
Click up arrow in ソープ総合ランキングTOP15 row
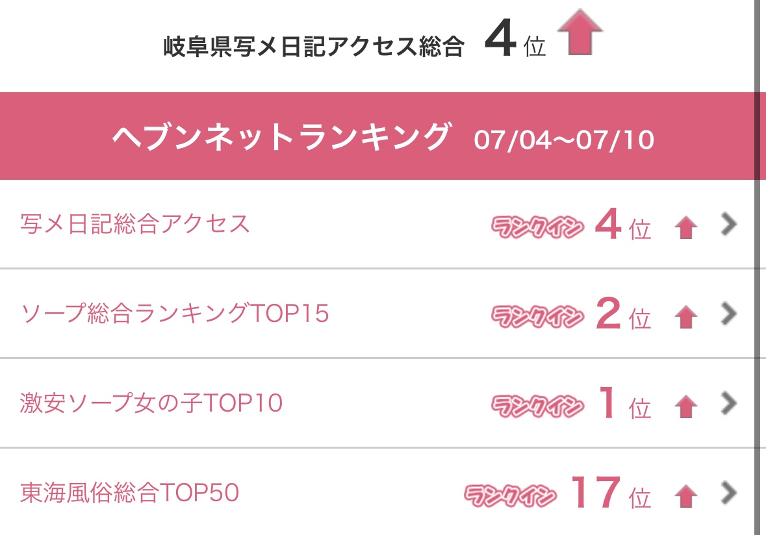tap(686, 317)
